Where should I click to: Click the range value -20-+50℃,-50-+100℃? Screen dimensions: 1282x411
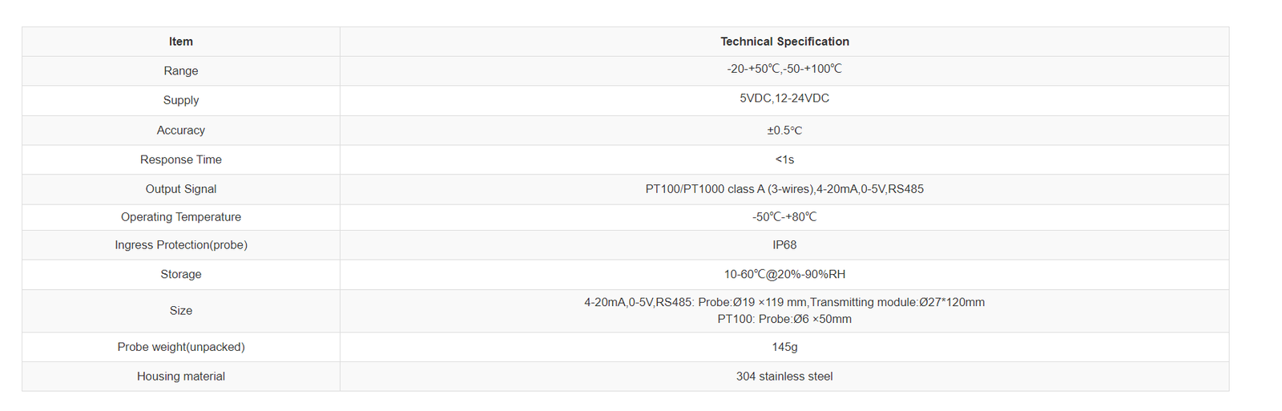pos(784,69)
